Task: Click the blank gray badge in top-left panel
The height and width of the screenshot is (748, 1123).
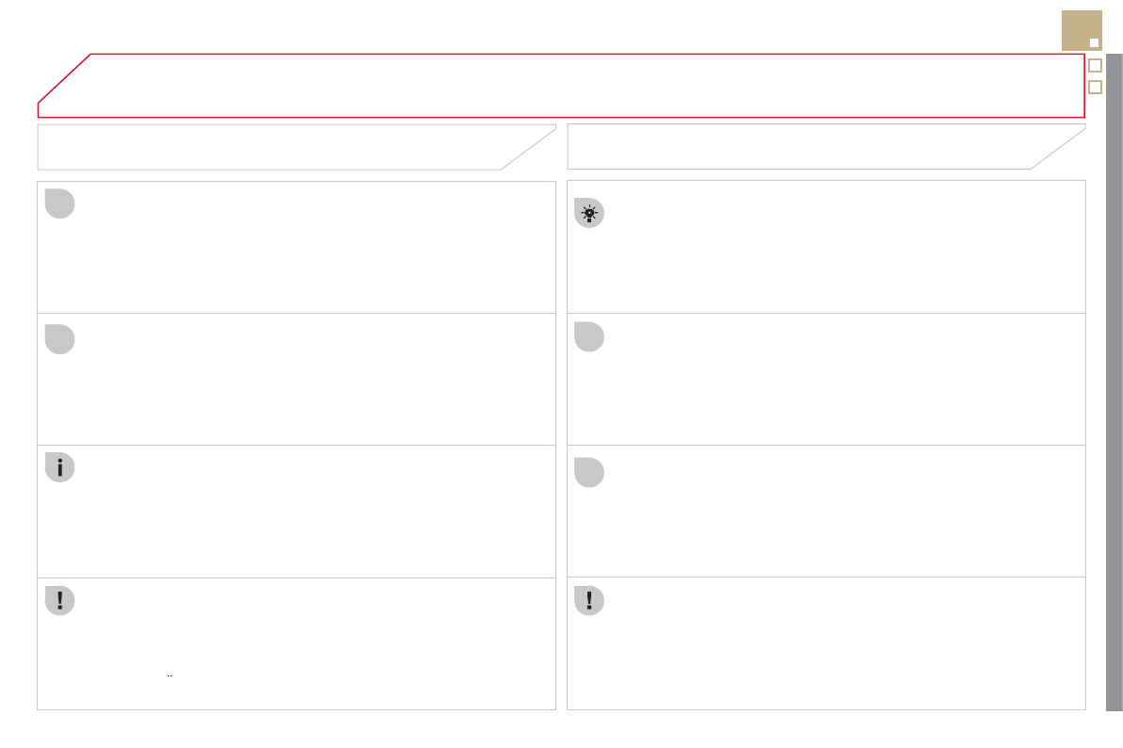Action: coord(59,203)
